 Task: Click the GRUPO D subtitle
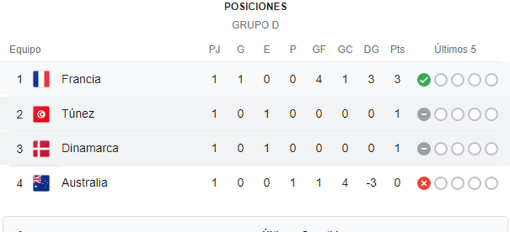[x=255, y=26]
